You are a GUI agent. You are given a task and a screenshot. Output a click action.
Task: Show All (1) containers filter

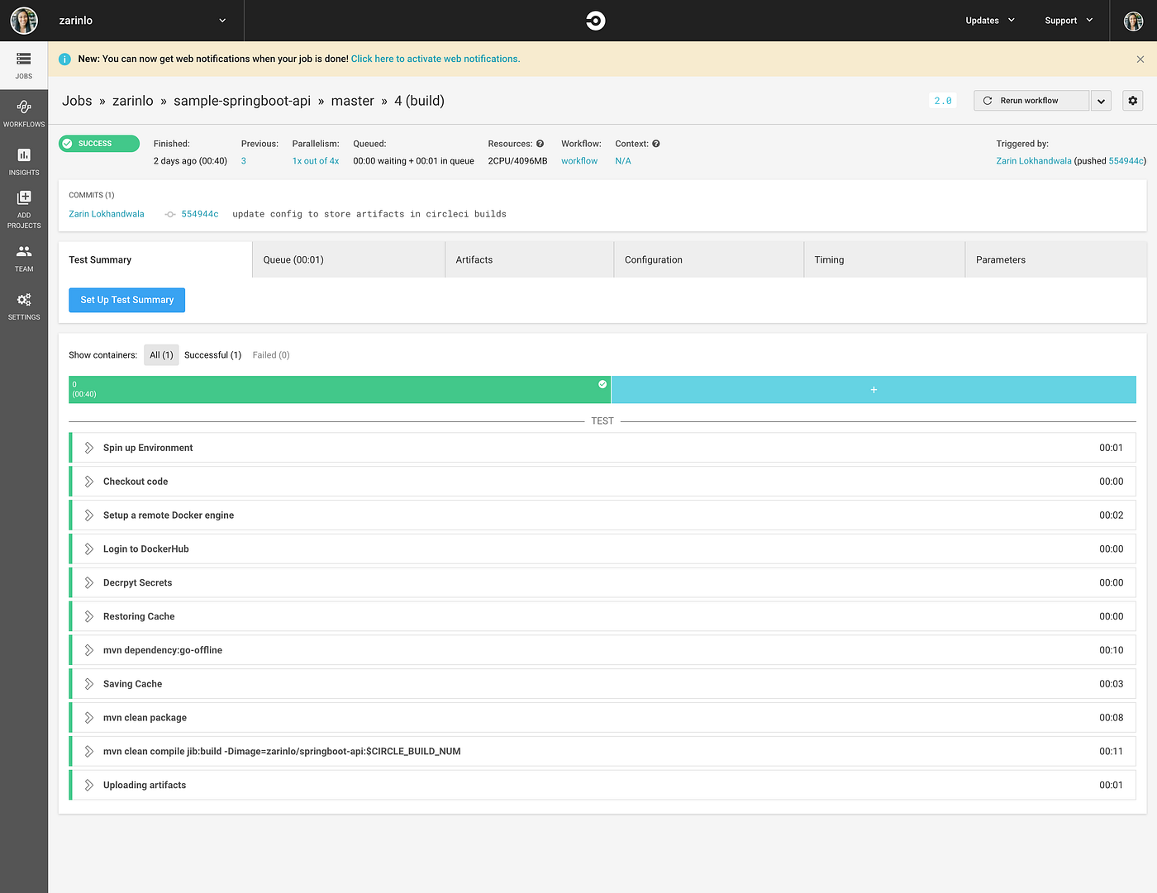(x=161, y=355)
